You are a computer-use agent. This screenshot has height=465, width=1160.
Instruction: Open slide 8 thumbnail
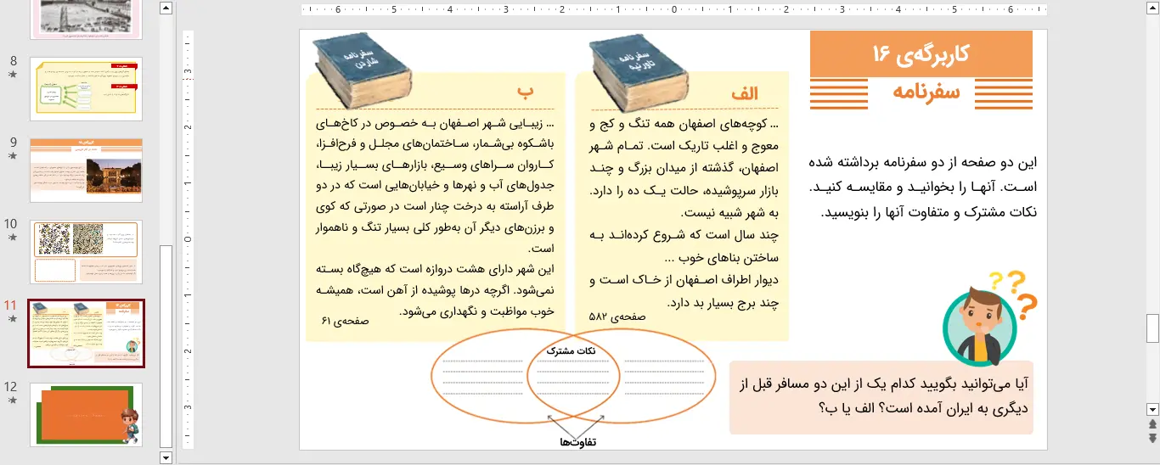coord(86,89)
